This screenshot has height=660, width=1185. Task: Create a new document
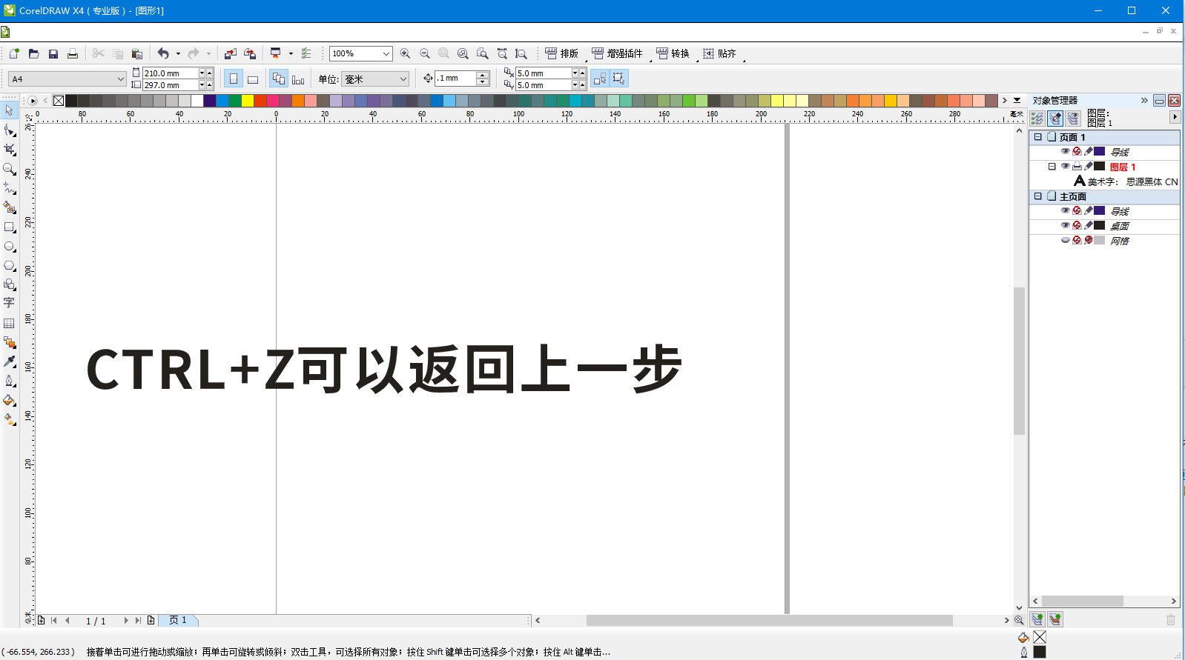coord(14,53)
